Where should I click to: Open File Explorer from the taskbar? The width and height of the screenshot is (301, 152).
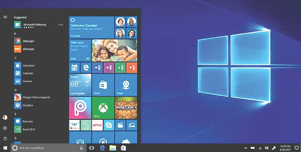point(113,148)
